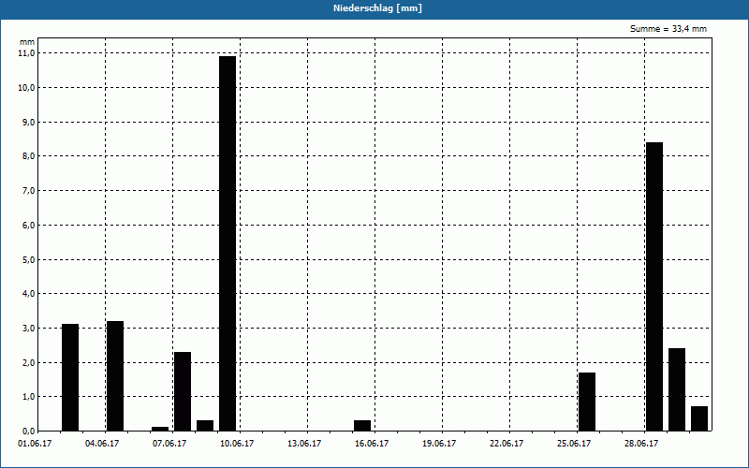Click the 5,0 y-axis value
Image resolution: width=749 pixels, height=468 pixels.
tap(29, 260)
